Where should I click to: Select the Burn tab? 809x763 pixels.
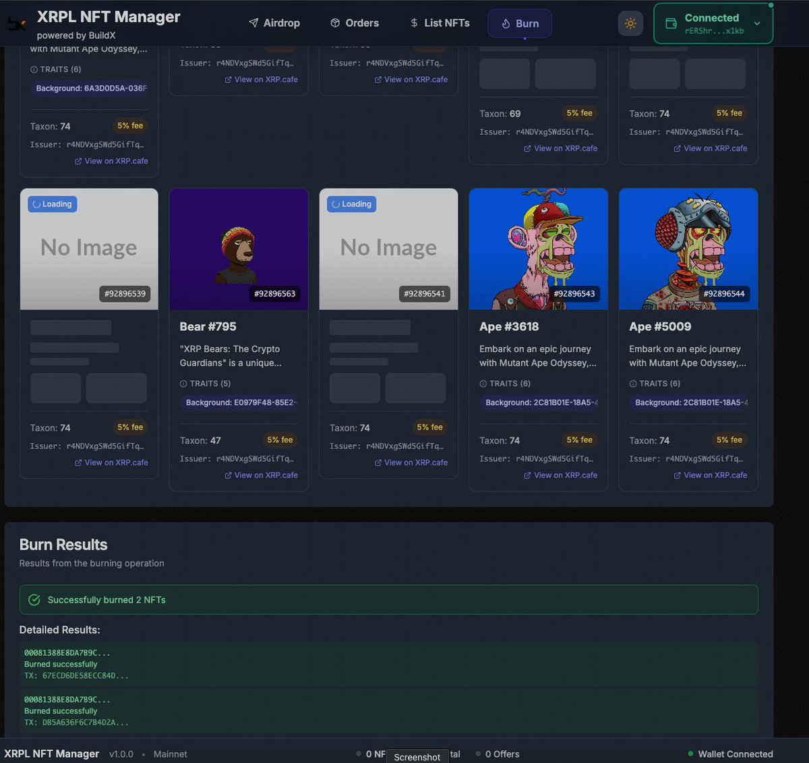520,24
